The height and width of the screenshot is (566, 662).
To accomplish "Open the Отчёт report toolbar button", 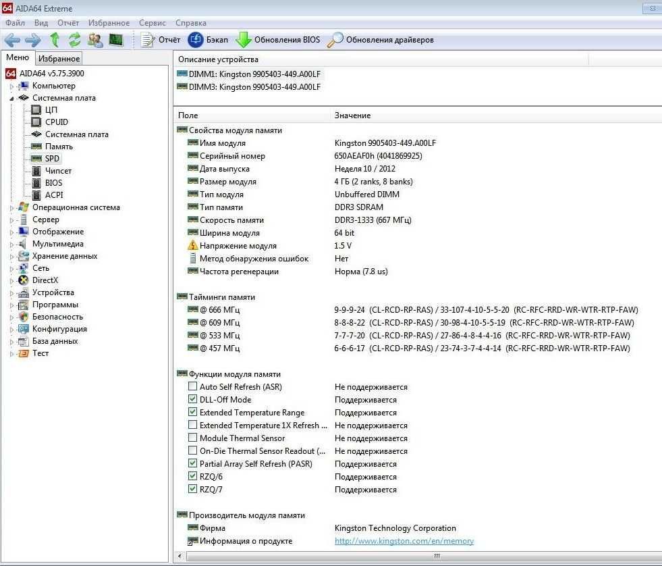I will (x=160, y=40).
